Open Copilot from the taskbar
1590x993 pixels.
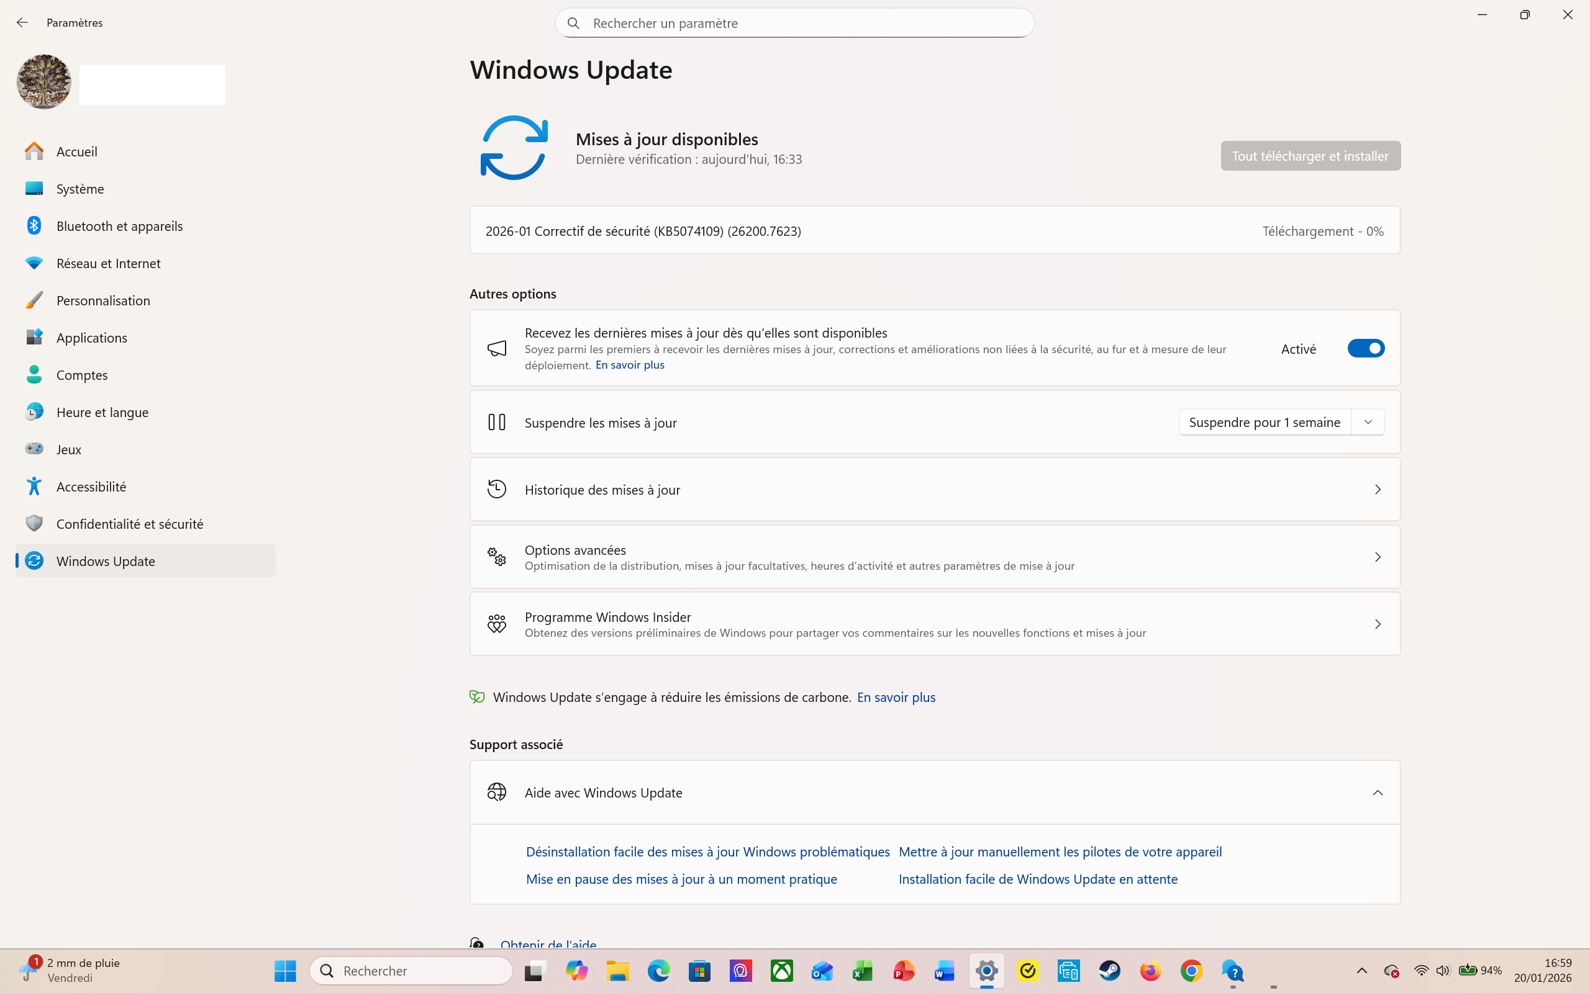coord(577,971)
